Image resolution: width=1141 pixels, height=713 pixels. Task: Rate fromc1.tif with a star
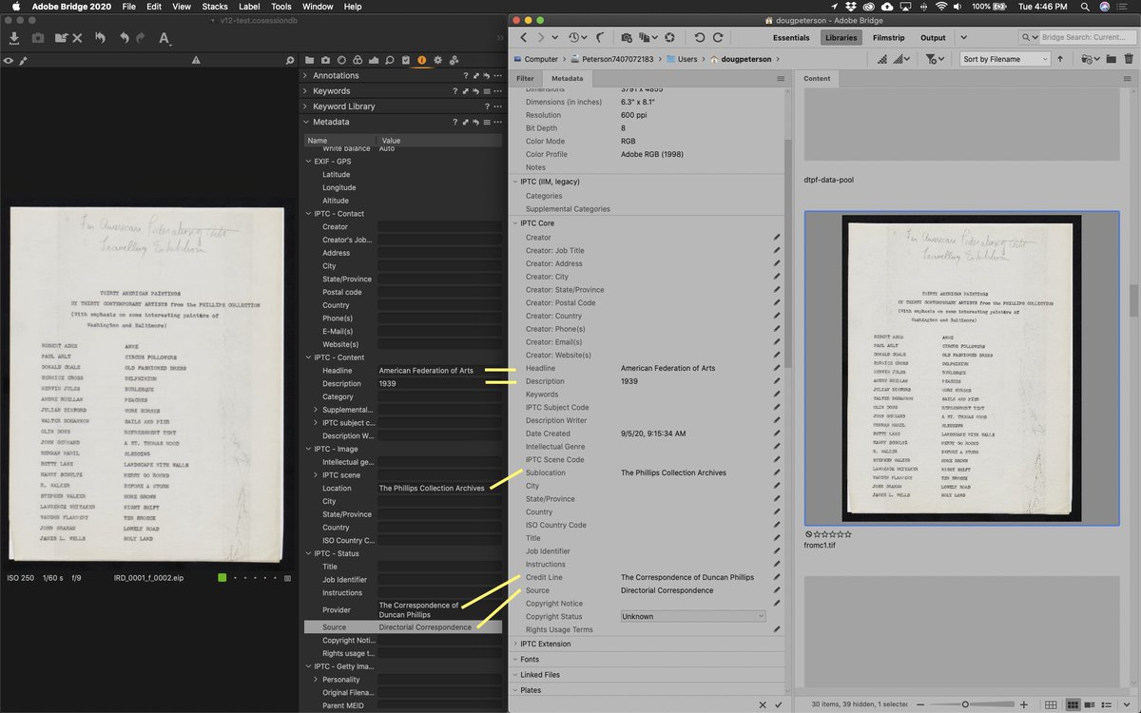tap(826, 534)
